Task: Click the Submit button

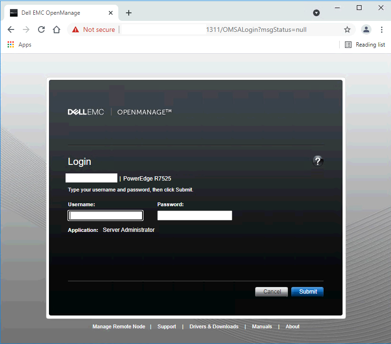Action: pos(307,292)
